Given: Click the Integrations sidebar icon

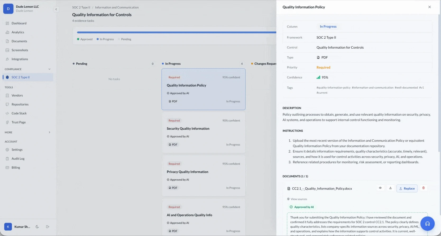Looking at the screenshot, I should (7, 59).
